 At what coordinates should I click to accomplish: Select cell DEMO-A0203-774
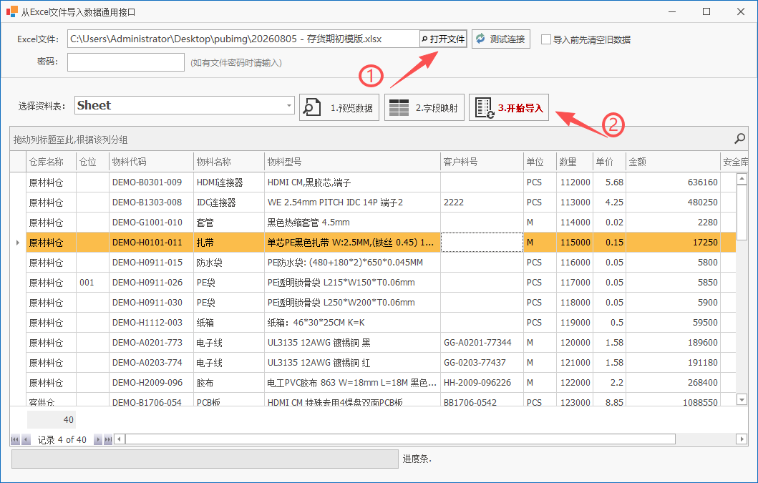(151, 363)
